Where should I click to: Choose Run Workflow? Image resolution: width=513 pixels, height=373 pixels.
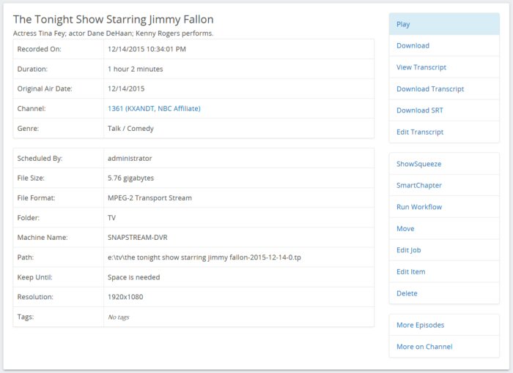pos(444,207)
